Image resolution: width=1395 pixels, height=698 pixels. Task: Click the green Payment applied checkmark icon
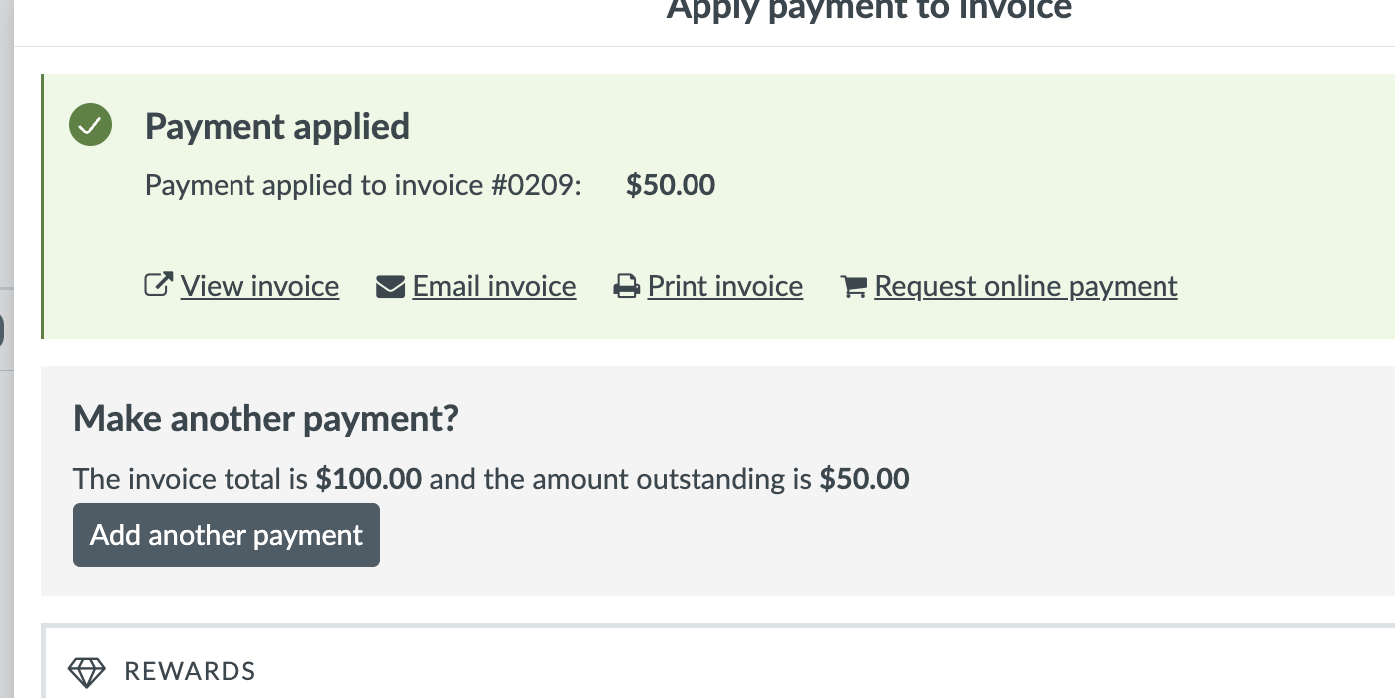coord(90,126)
